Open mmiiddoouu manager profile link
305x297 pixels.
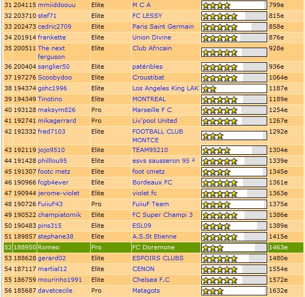(57, 5)
